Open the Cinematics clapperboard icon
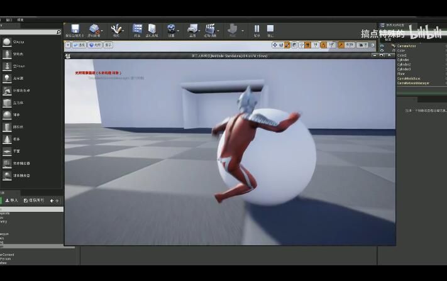Image resolution: width=447 pixels, height=281 pixels. [x=210, y=29]
